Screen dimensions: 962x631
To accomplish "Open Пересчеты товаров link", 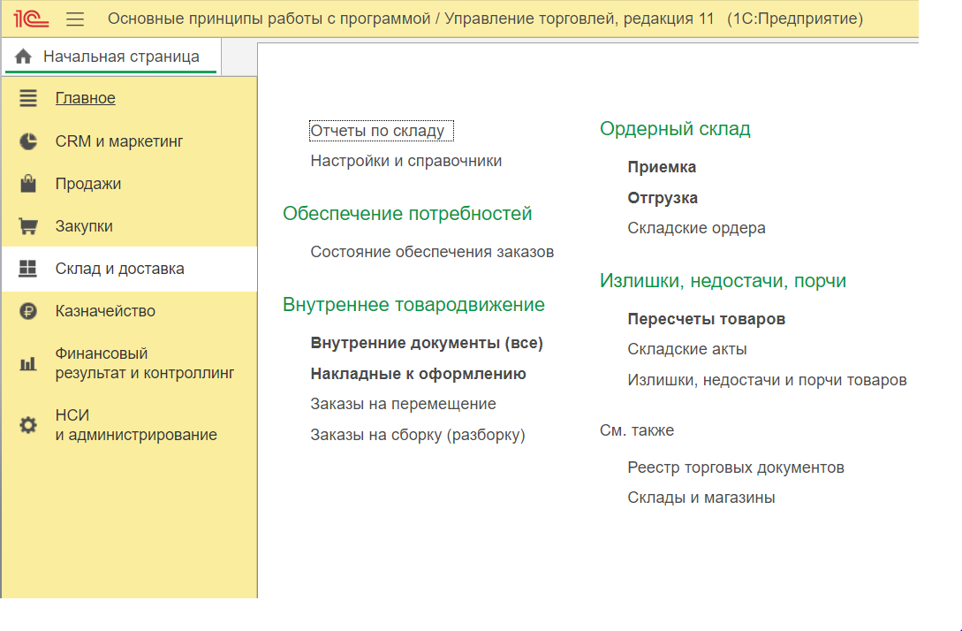I will (706, 319).
